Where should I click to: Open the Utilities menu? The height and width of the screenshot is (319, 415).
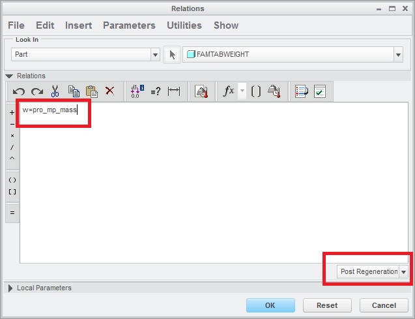click(184, 25)
